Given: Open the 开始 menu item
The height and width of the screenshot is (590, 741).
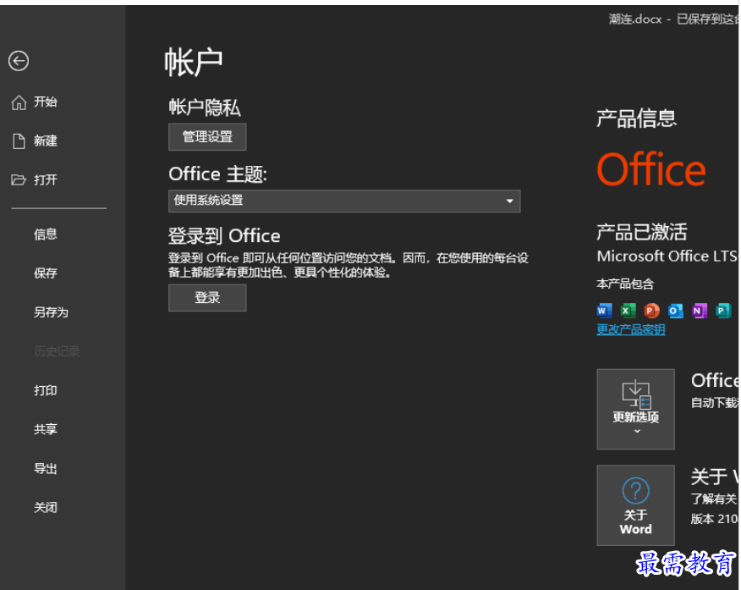Looking at the screenshot, I should (46, 102).
